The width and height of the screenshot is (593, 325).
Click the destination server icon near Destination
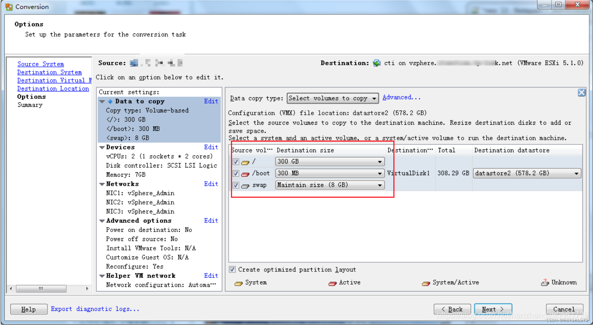point(376,63)
